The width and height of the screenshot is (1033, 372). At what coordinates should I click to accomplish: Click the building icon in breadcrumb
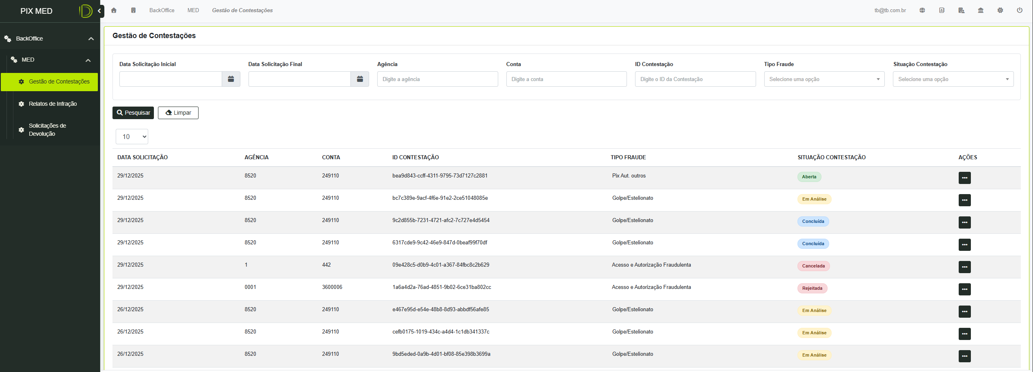(x=133, y=11)
